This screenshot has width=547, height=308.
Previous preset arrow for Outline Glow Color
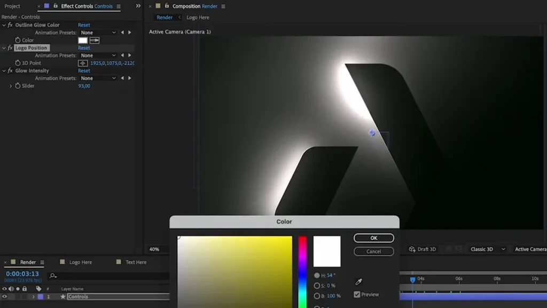[x=122, y=33]
